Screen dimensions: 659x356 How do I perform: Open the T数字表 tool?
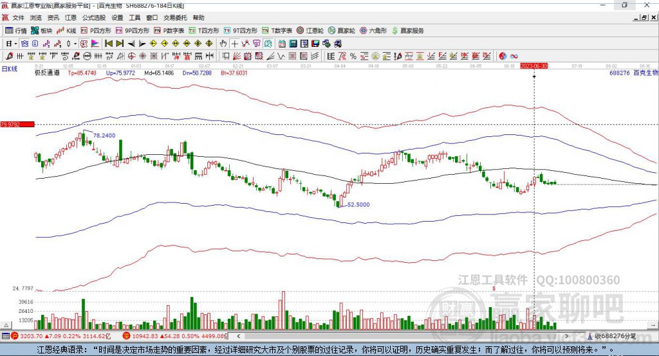pos(277,31)
